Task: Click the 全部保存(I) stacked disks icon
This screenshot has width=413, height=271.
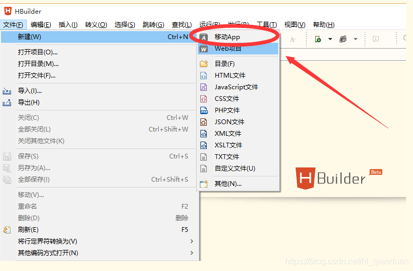Action: [7, 180]
